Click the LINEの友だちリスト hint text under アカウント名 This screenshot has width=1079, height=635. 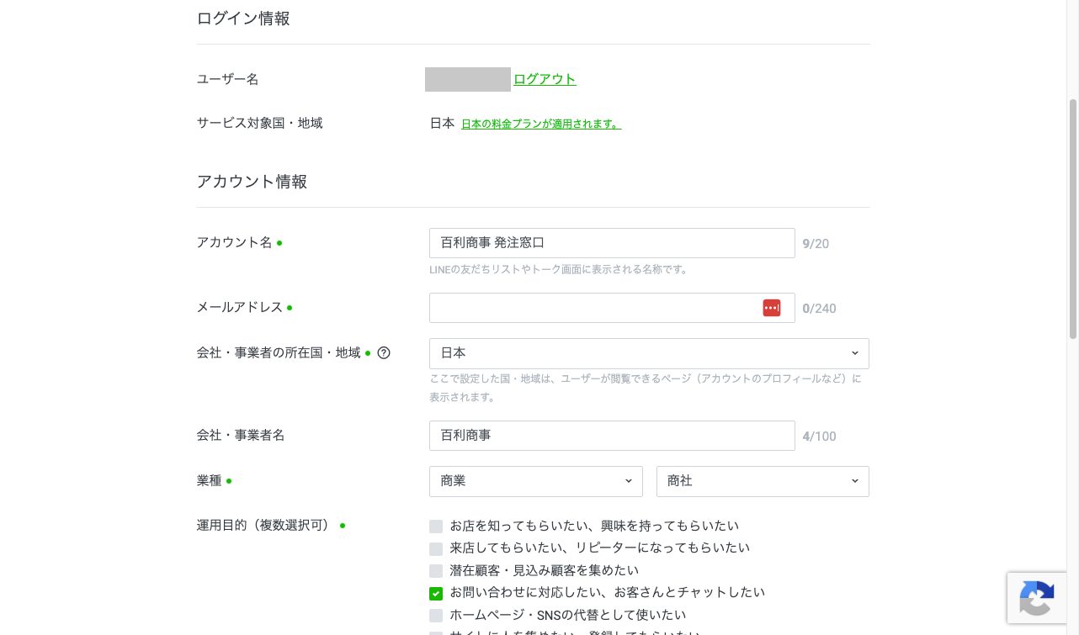pos(560,270)
